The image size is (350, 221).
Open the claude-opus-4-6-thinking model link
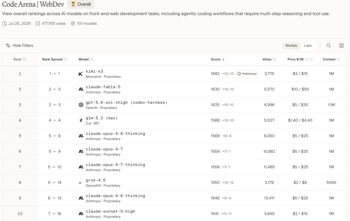pos(116,196)
